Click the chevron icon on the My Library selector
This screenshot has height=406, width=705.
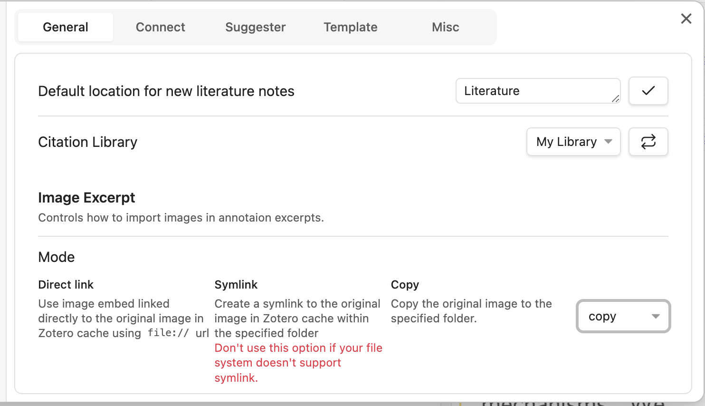click(609, 142)
